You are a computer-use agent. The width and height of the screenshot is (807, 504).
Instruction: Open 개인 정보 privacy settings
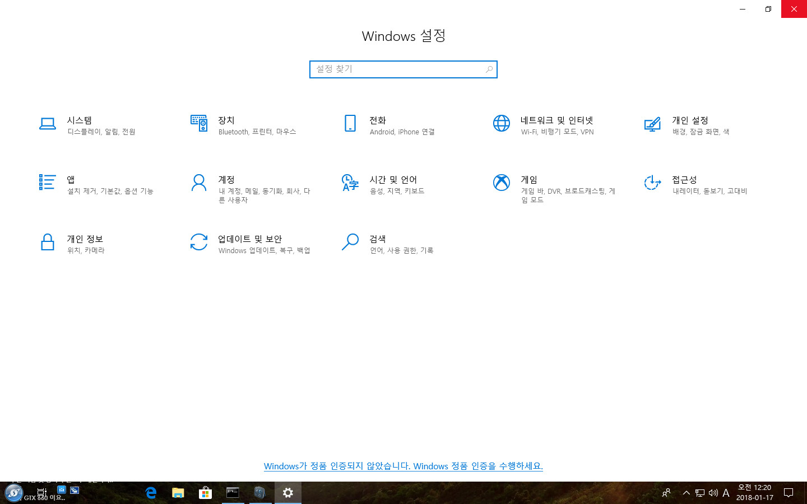pyautogui.click(x=72, y=244)
